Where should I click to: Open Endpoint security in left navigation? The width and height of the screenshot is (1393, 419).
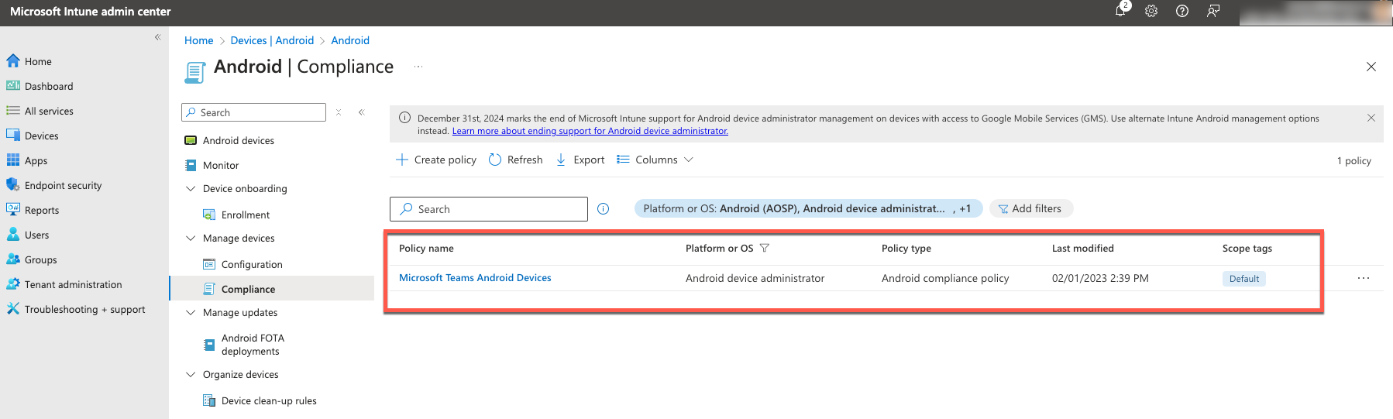(63, 186)
